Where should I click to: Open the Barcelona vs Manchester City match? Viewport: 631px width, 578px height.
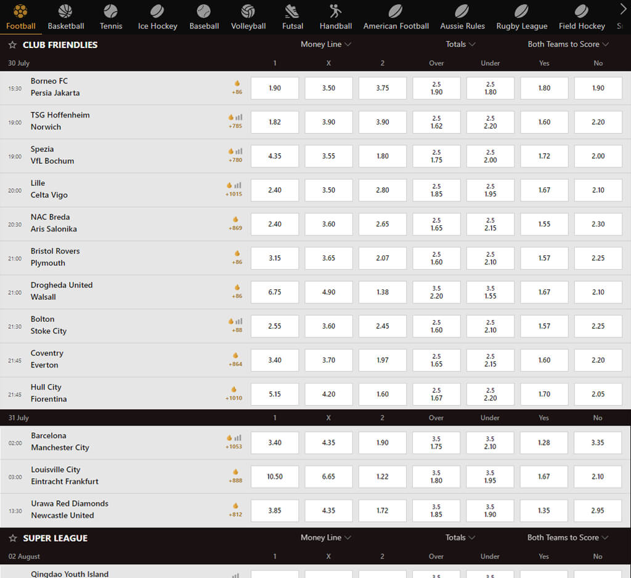(60, 441)
